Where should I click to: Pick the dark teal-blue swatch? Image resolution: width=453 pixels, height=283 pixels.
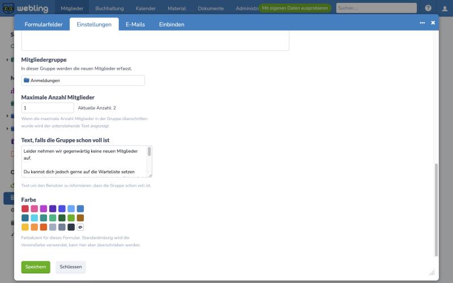25,218
